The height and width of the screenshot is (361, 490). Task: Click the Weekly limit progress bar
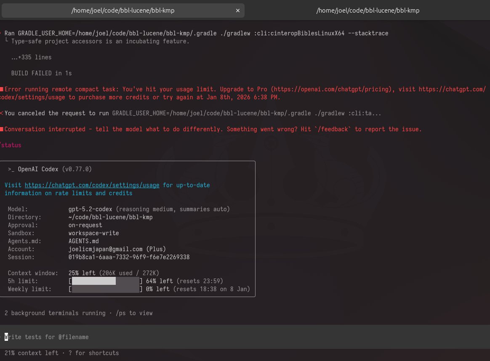pyautogui.click(x=106, y=289)
